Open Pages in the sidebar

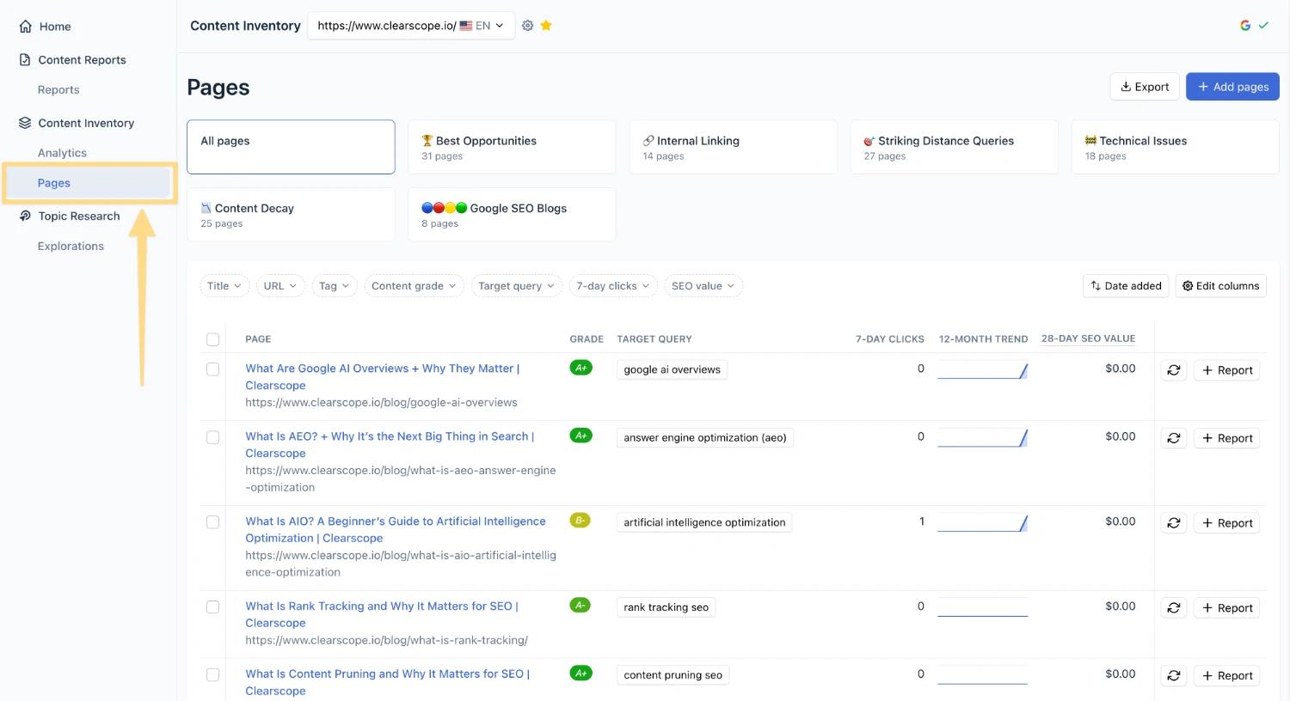point(89,183)
